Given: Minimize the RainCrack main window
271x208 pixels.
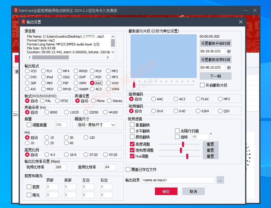Looking at the screenshot, I should [x=246, y=10].
